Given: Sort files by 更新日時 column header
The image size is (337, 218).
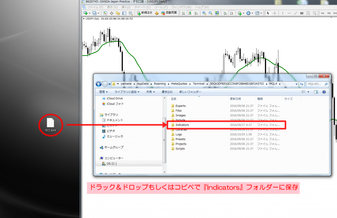Looking at the screenshot, I should click(235, 99).
